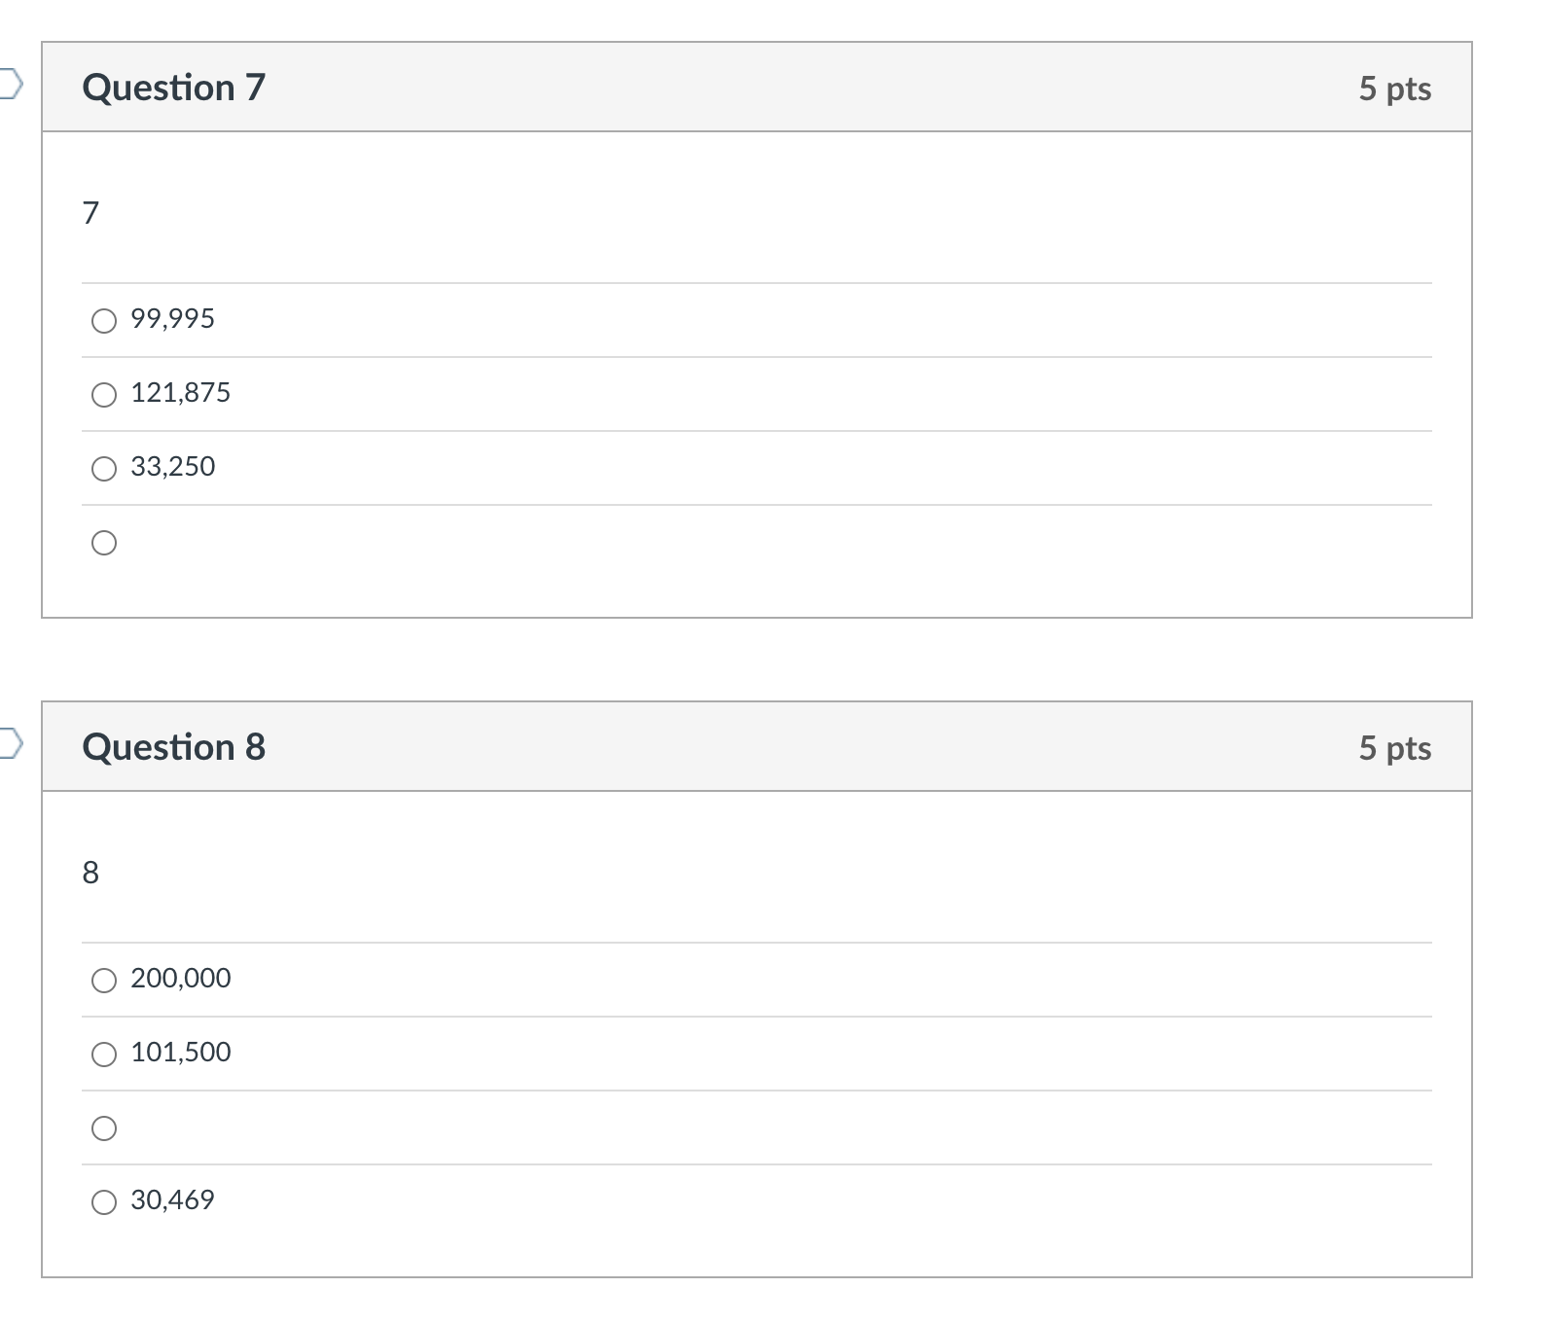Select the 101,500 radio option
This screenshot has width=1547, height=1324.
click(x=104, y=1055)
